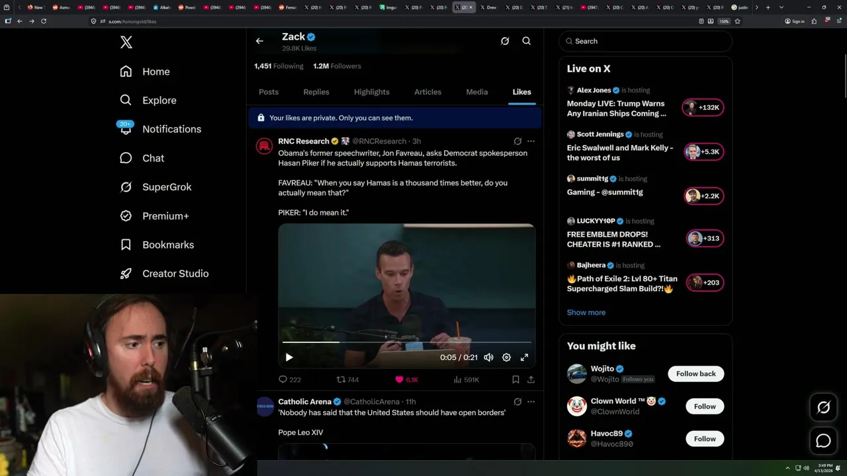The height and width of the screenshot is (476, 847).
Task: Open Home in the sidebar
Action: pos(145,71)
